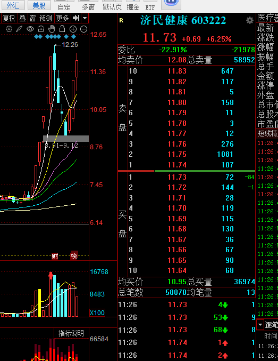The width and height of the screenshot is (278, 361).
Task: Zoom in chart with plus icon
Action: tap(73, 29)
